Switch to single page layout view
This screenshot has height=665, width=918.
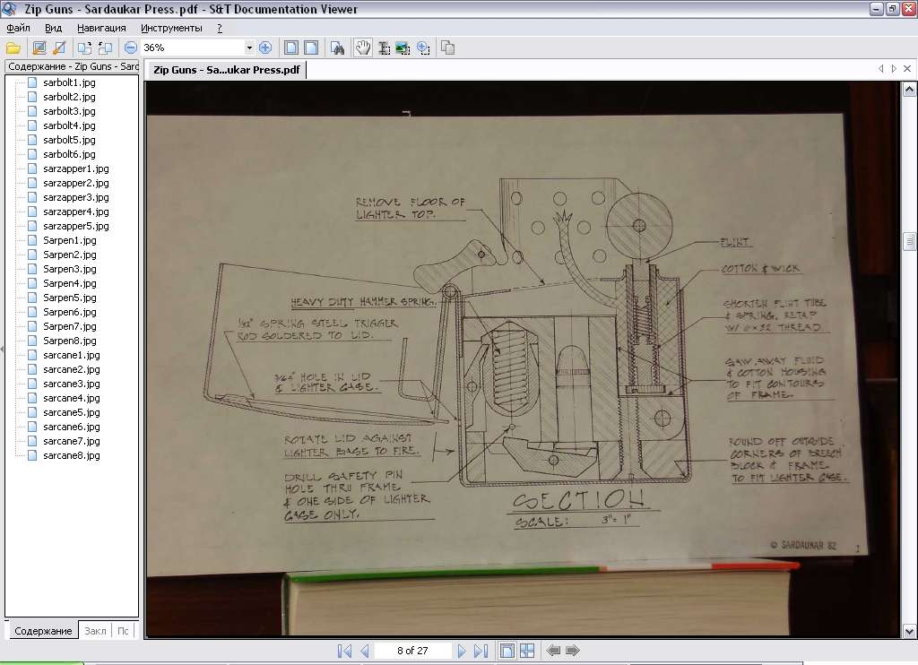507,651
